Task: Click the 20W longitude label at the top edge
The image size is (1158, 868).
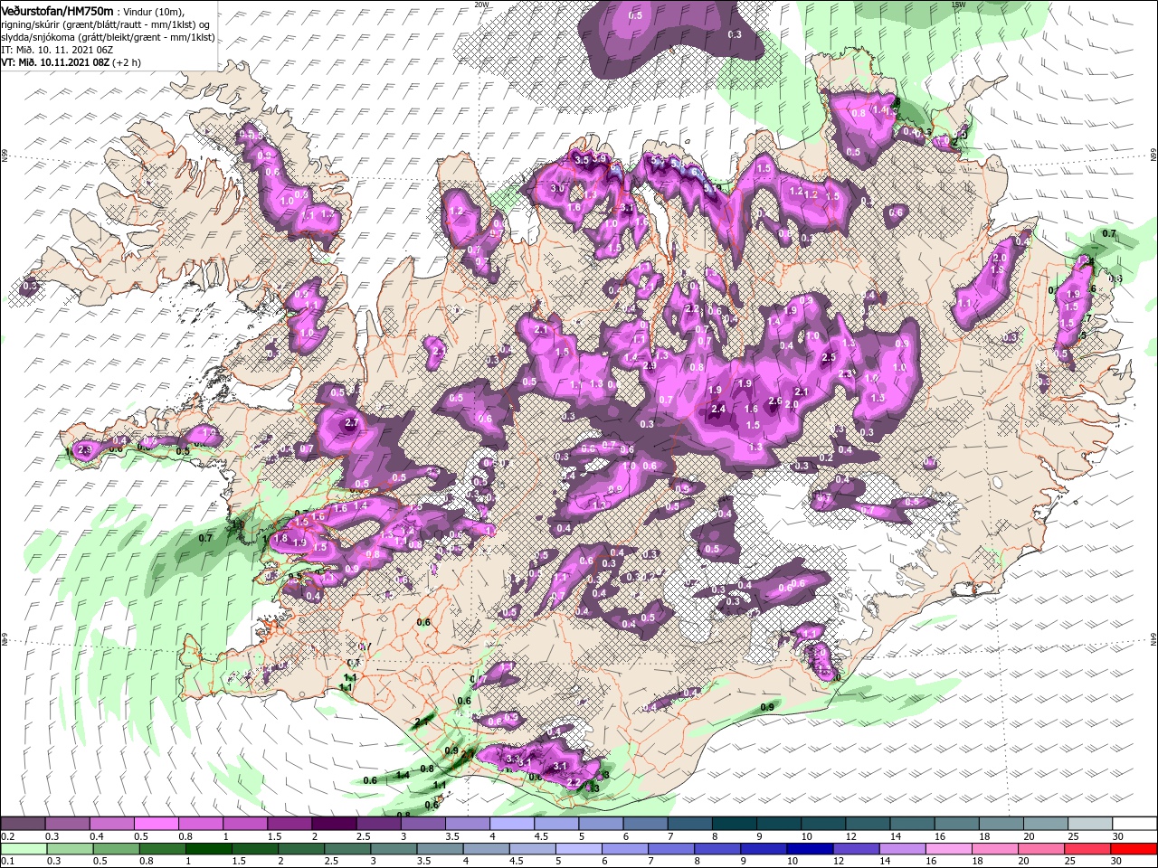Action: pos(481,4)
